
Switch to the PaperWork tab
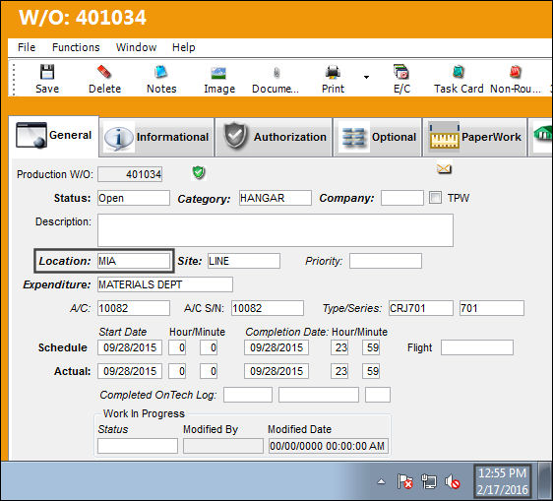coord(475,137)
